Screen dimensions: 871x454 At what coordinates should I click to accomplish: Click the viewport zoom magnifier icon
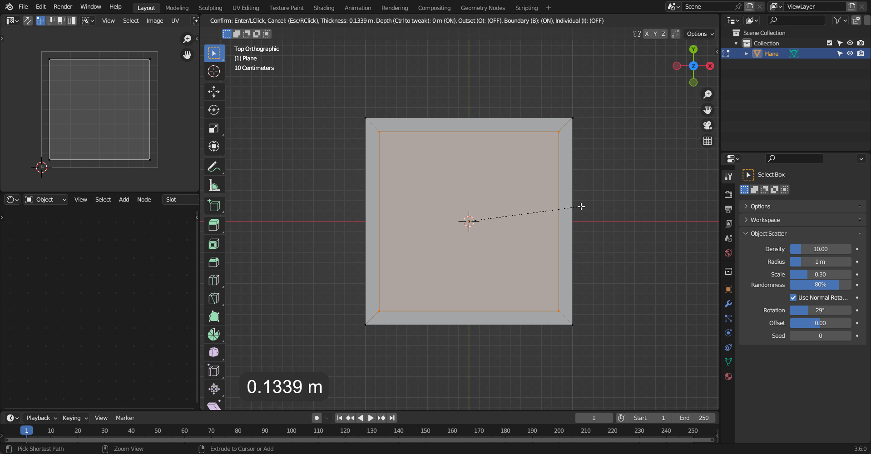(708, 94)
